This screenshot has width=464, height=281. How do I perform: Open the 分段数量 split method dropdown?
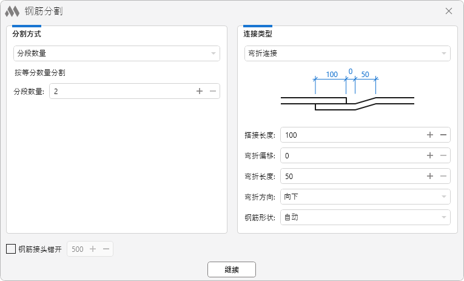point(116,53)
